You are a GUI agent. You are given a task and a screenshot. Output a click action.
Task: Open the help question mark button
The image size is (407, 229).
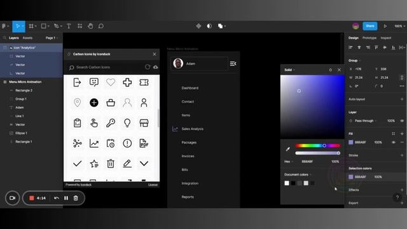point(397,197)
